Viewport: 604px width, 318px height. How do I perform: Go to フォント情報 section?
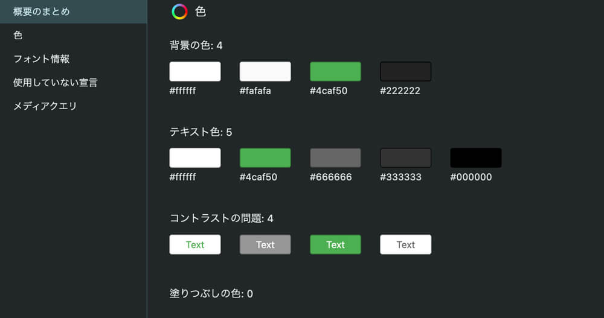tap(42, 59)
